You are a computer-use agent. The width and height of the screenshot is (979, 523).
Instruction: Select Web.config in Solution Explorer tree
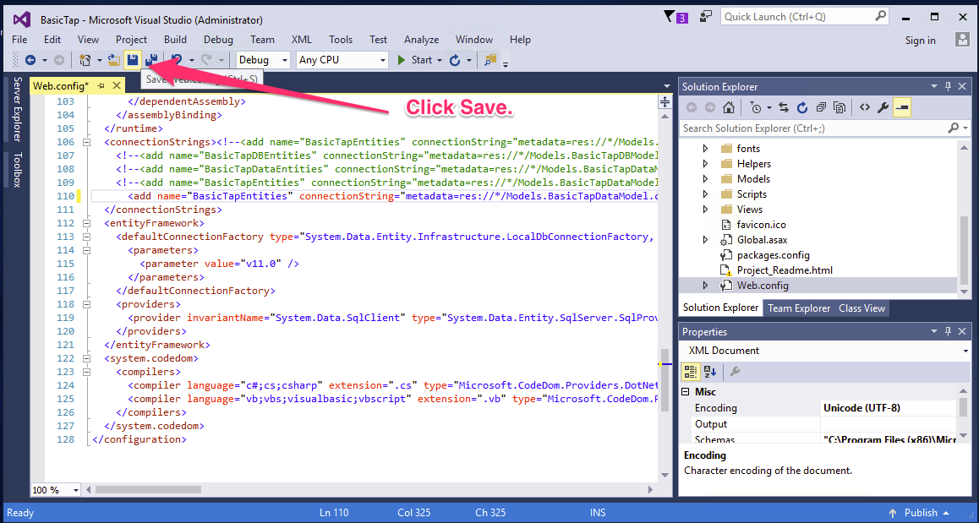[x=763, y=286]
